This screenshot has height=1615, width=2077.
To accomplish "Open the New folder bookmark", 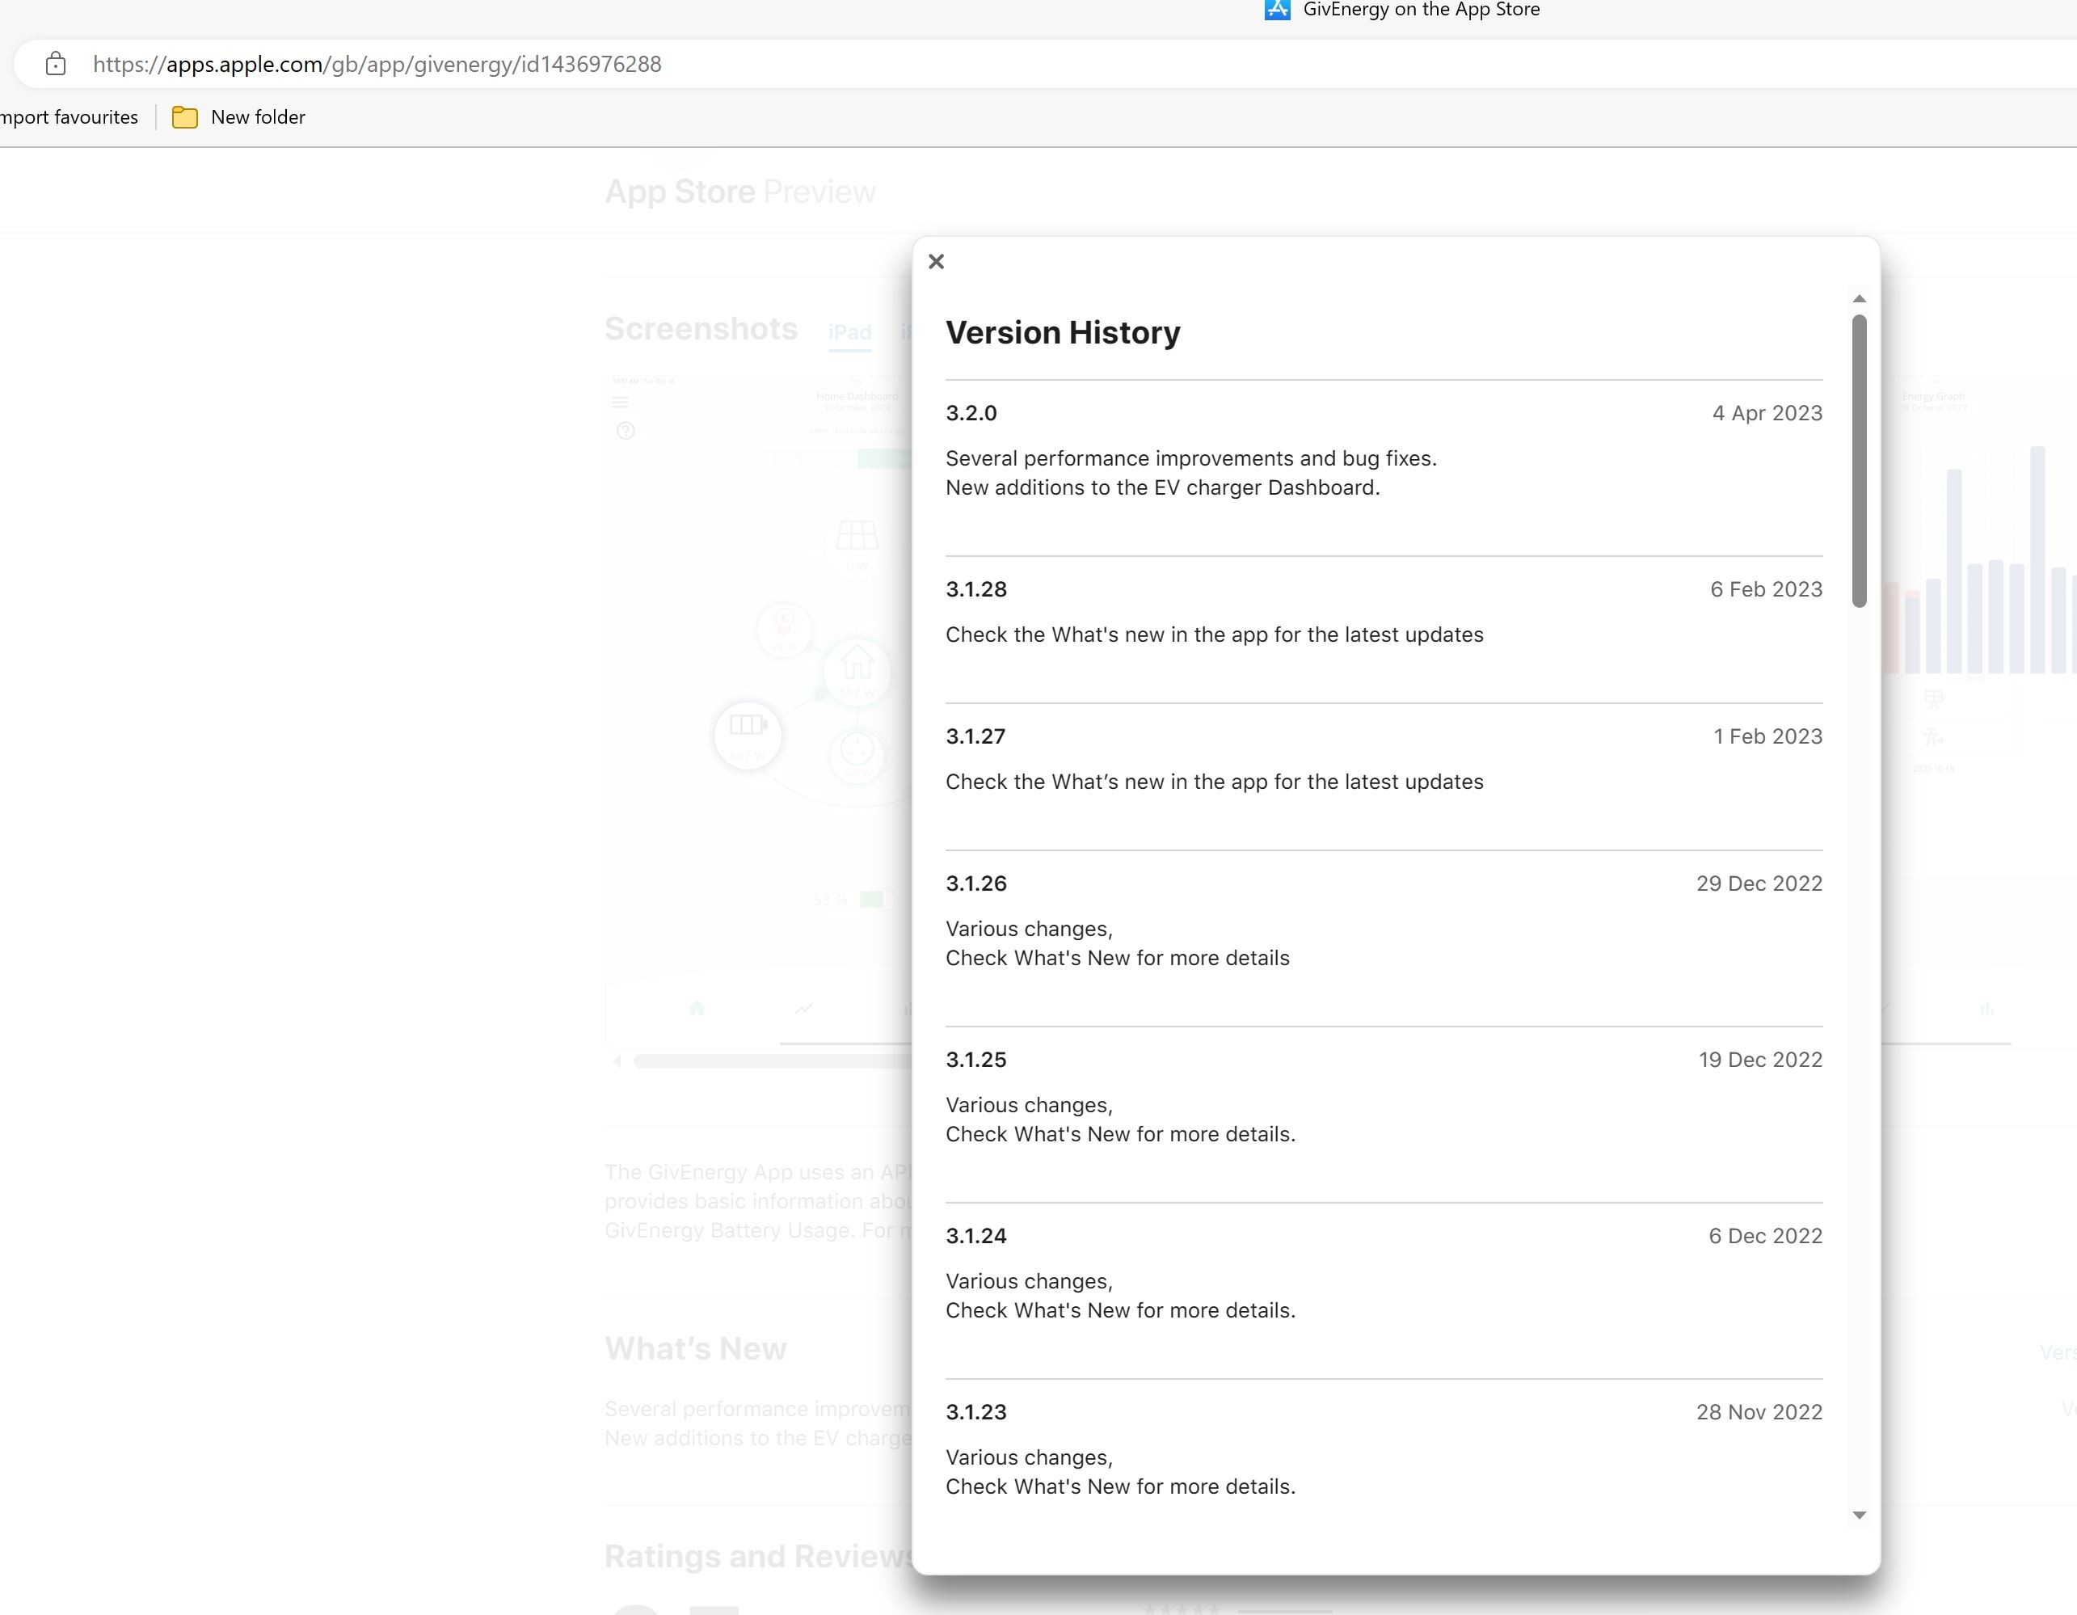I will click(238, 117).
